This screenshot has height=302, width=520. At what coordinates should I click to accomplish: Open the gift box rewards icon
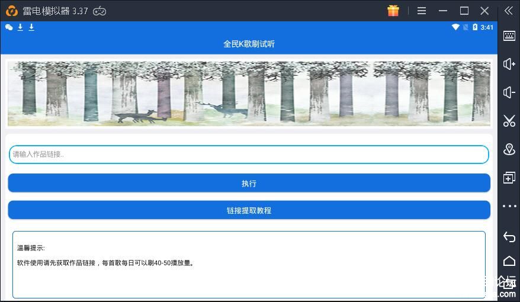point(393,11)
